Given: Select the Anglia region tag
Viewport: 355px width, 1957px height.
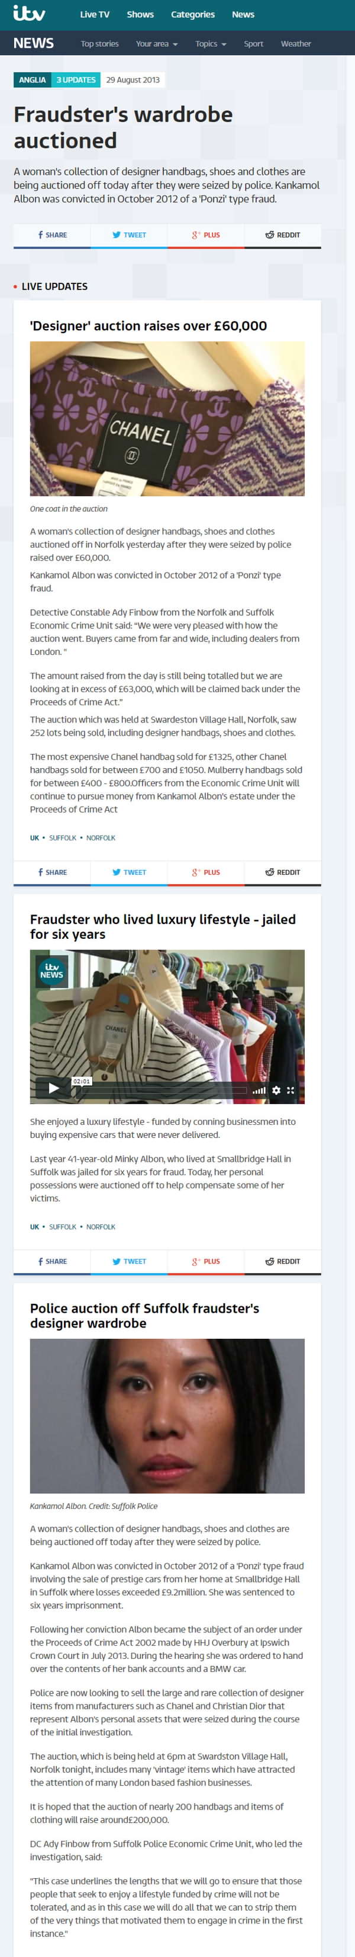Looking at the screenshot, I should pos(33,80).
